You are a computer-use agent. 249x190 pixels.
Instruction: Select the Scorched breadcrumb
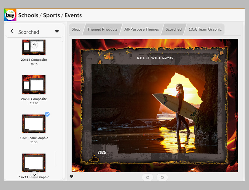click(x=173, y=29)
